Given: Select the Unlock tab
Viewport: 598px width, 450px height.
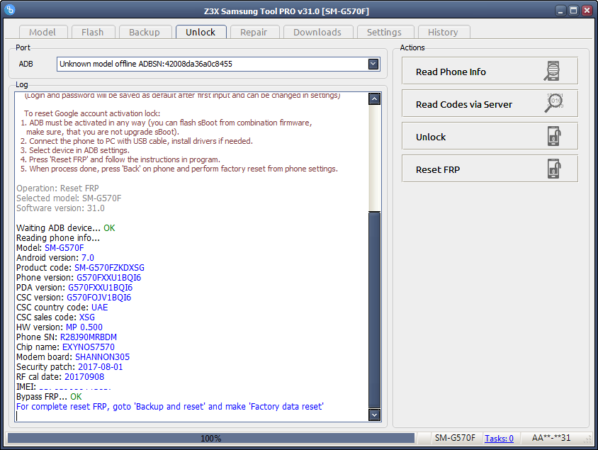Looking at the screenshot, I should 201,32.
